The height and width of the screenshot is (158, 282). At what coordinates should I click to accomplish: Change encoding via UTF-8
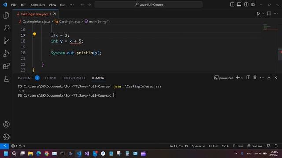coord(213,146)
